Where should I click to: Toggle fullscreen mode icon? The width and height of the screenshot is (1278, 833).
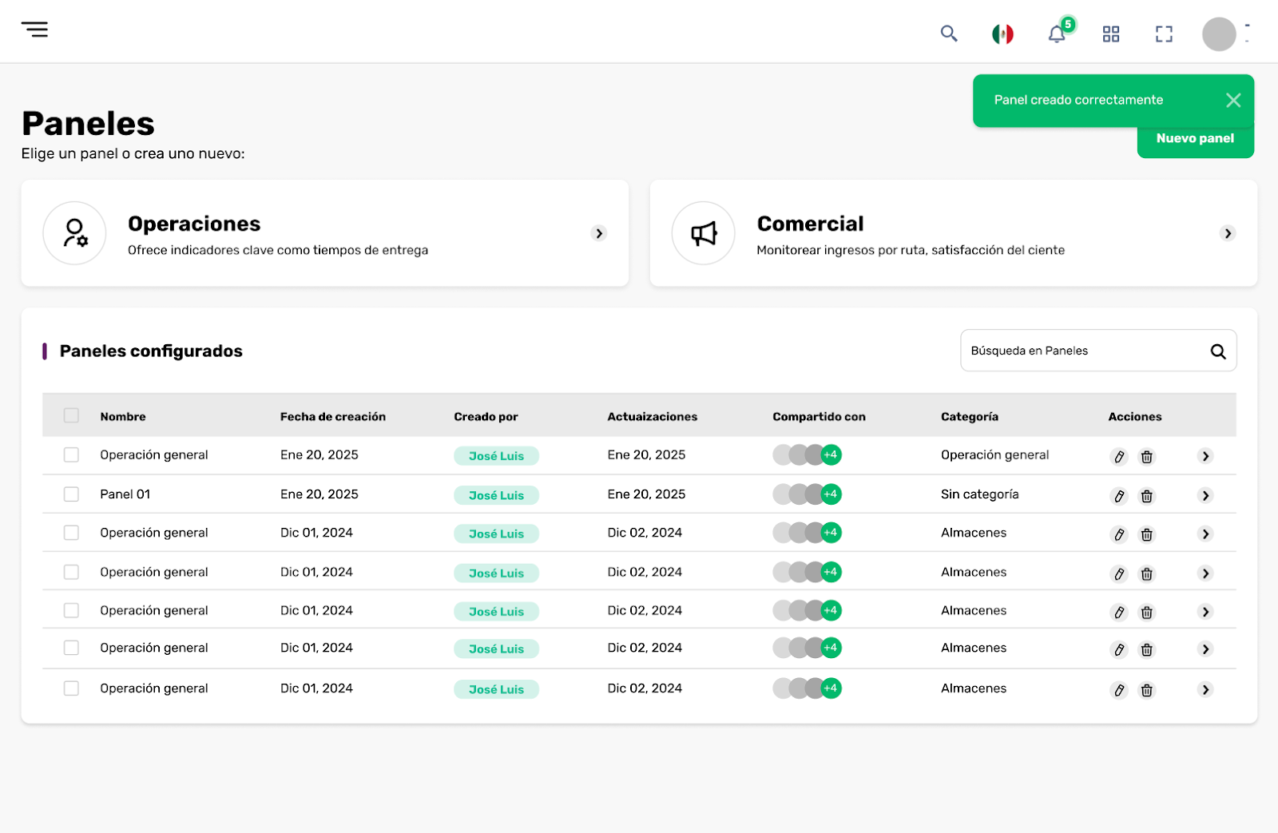point(1164,34)
